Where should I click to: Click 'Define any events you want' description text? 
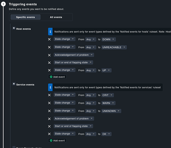(36, 9)
